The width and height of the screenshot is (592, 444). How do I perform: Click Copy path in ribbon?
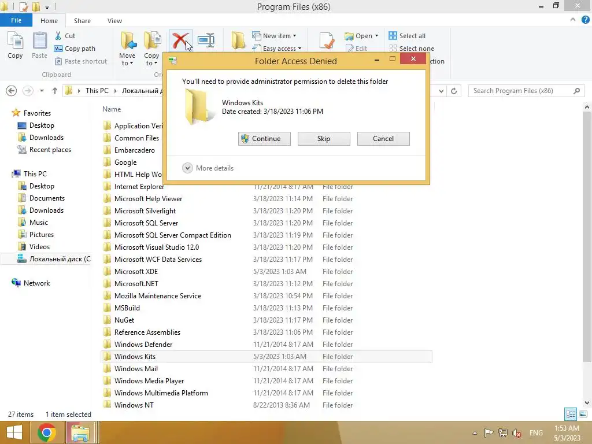pos(75,49)
